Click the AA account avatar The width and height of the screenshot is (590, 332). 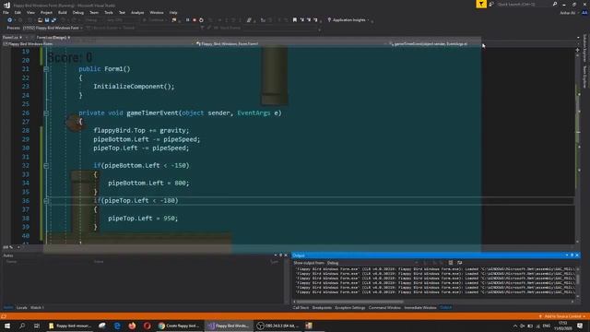pyautogui.click(x=584, y=12)
